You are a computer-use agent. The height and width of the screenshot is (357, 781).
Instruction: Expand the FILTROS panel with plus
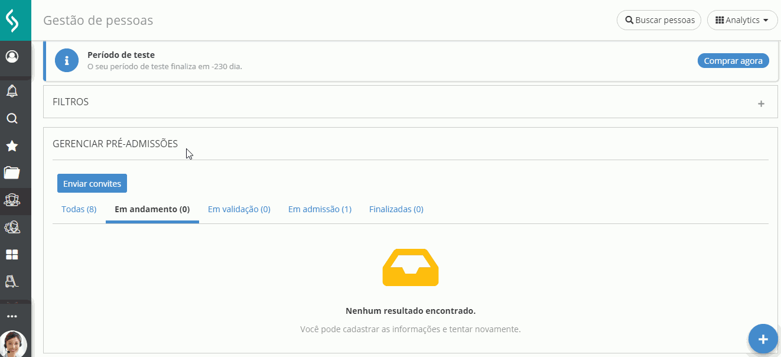[x=761, y=104]
